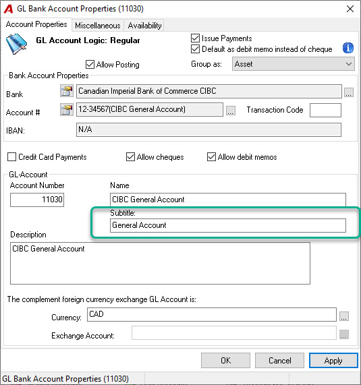Viewport: 361px width, 385px height.
Task: Enable Credit Card Payments checkbox
Action: [11, 157]
